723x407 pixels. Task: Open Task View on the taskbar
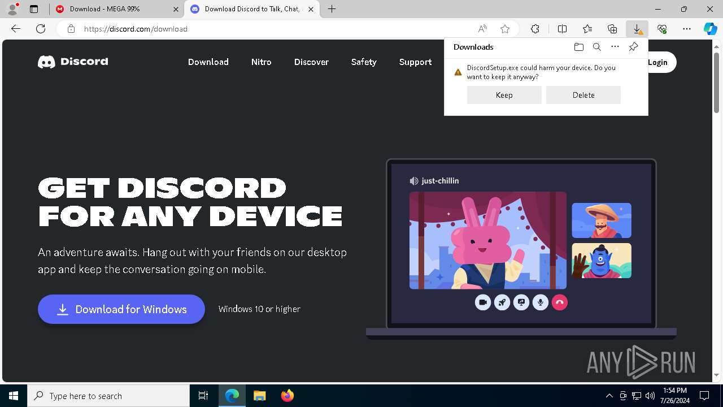[203, 396]
